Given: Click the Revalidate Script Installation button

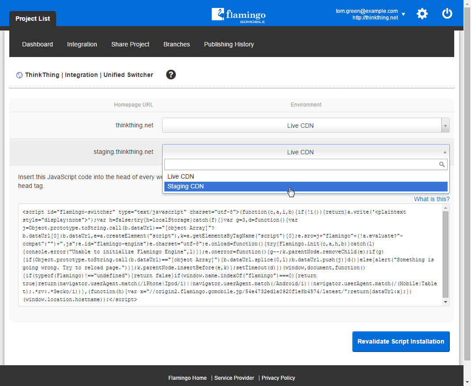Looking at the screenshot, I should point(401,341).
